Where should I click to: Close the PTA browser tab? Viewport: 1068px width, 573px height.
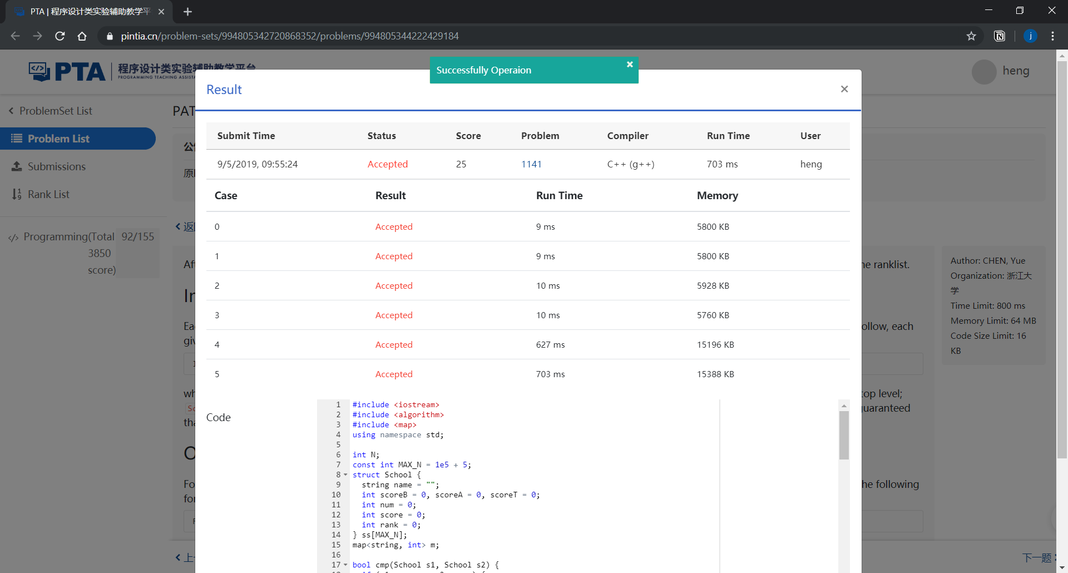coord(161,12)
